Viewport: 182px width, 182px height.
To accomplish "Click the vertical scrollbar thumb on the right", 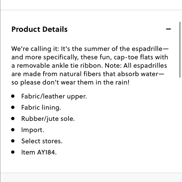I will [x=180, y=50].
